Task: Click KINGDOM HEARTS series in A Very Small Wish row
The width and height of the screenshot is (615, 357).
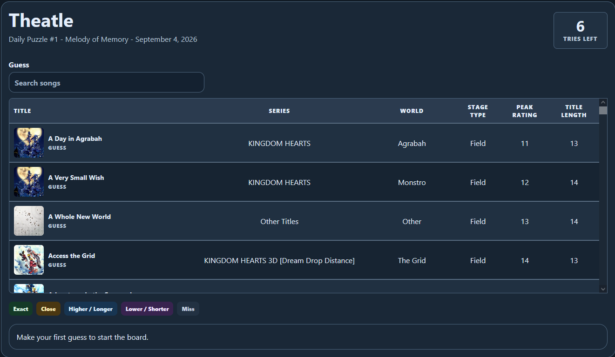Action: coord(279,182)
